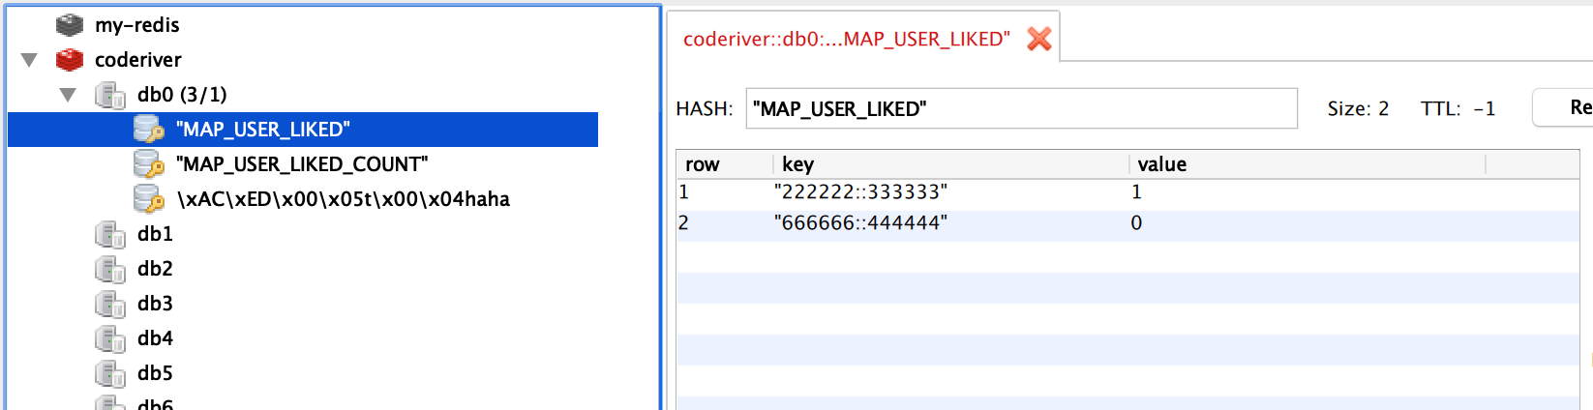Click the MAP_USER_LIKED key icon
This screenshot has width=1593, height=410.
tap(149, 130)
